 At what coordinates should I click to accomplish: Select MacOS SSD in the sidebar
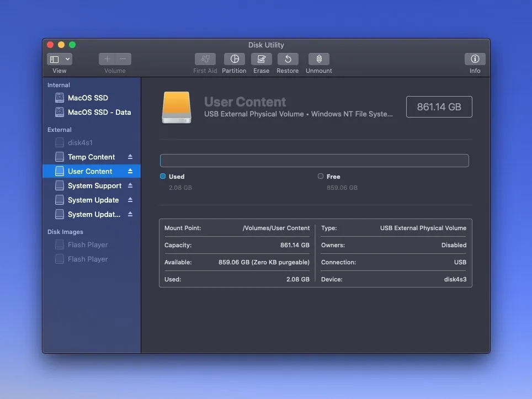tap(88, 98)
